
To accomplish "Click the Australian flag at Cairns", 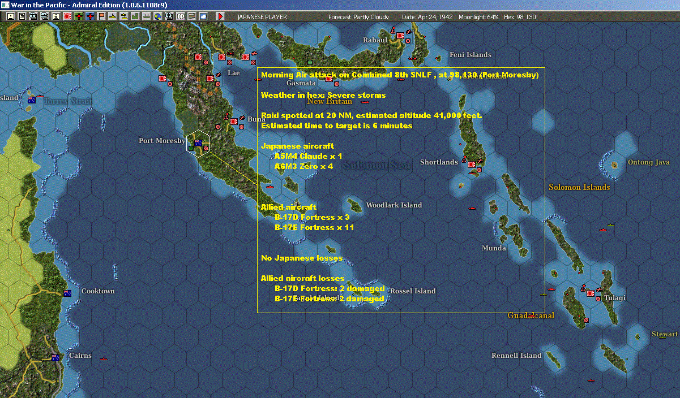I will [55, 357].
